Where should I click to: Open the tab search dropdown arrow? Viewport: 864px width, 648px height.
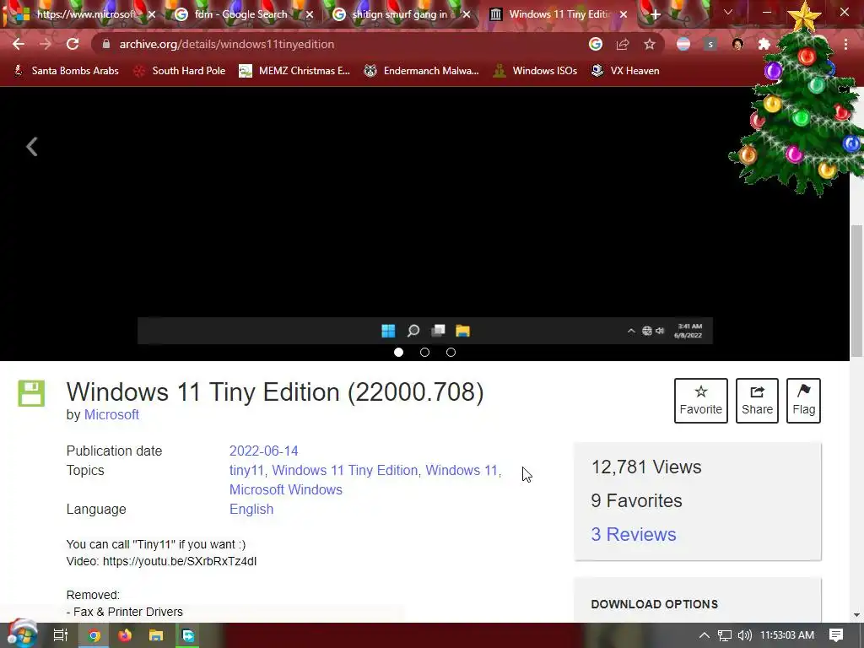click(x=728, y=12)
